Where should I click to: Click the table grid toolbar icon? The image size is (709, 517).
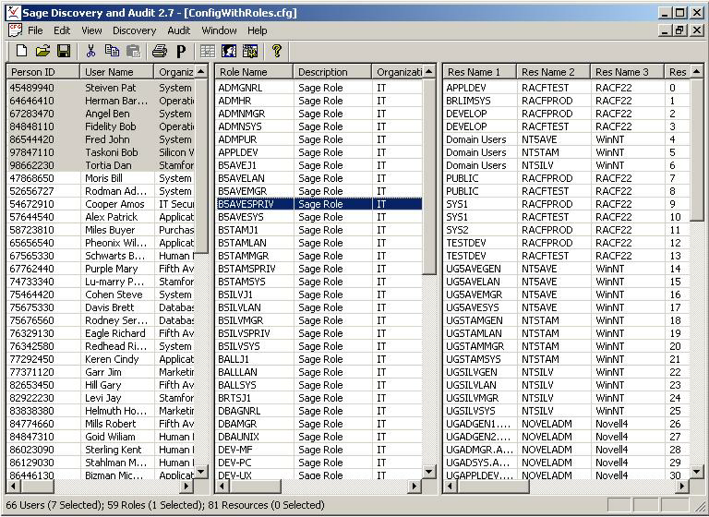click(x=208, y=51)
